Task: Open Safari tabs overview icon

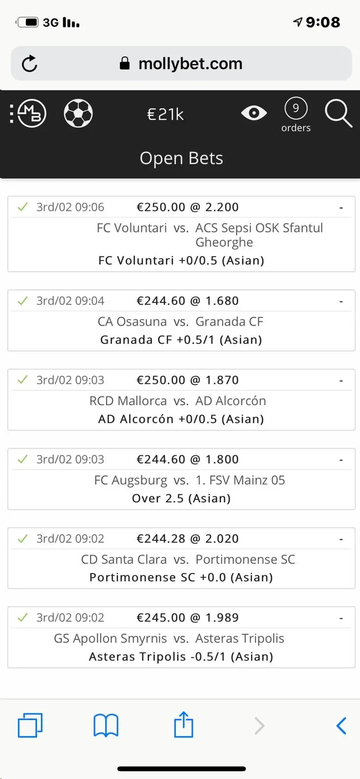Action: pyautogui.click(x=30, y=725)
